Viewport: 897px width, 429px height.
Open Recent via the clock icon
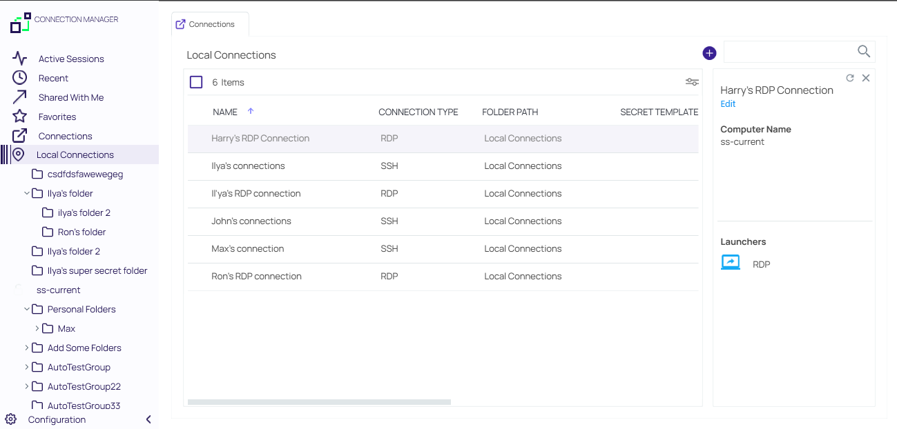(x=20, y=78)
